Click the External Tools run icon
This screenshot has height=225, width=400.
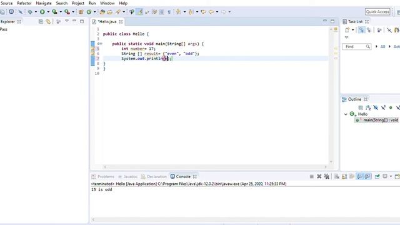[x=67, y=12]
